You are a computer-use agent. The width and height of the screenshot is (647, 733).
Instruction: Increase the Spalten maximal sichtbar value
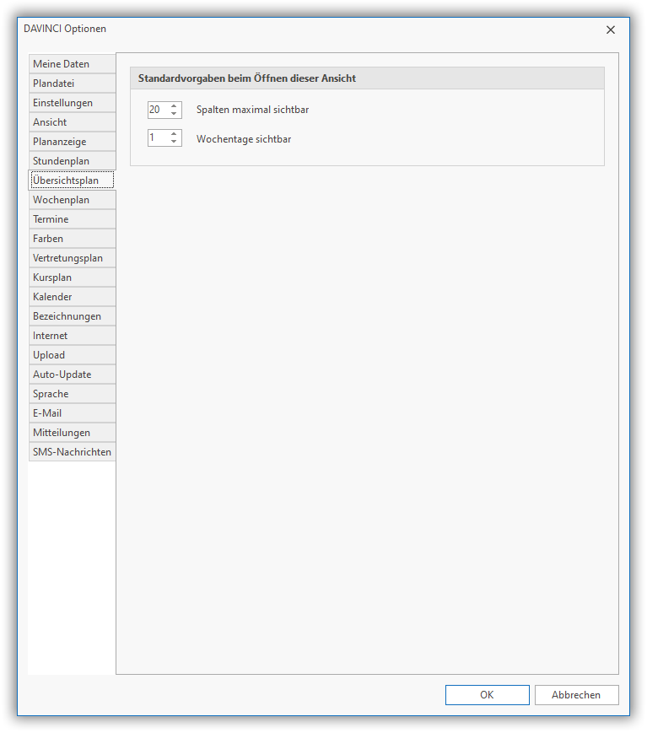pyautogui.click(x=174, y=106)
